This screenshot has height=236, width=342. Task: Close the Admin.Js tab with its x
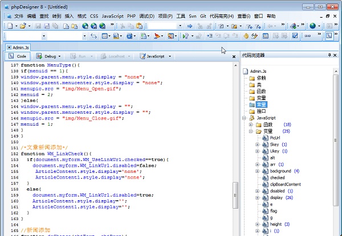click(x=9, y=47)
